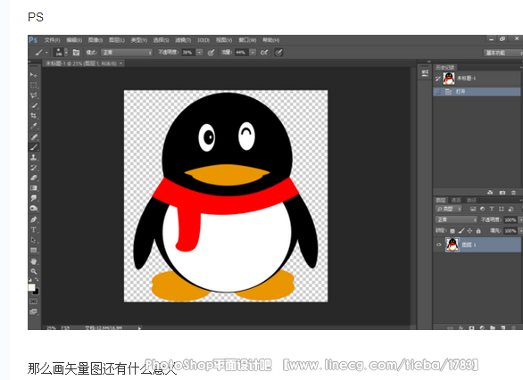Lock transparent pixels of the layer

pos(452,231)
